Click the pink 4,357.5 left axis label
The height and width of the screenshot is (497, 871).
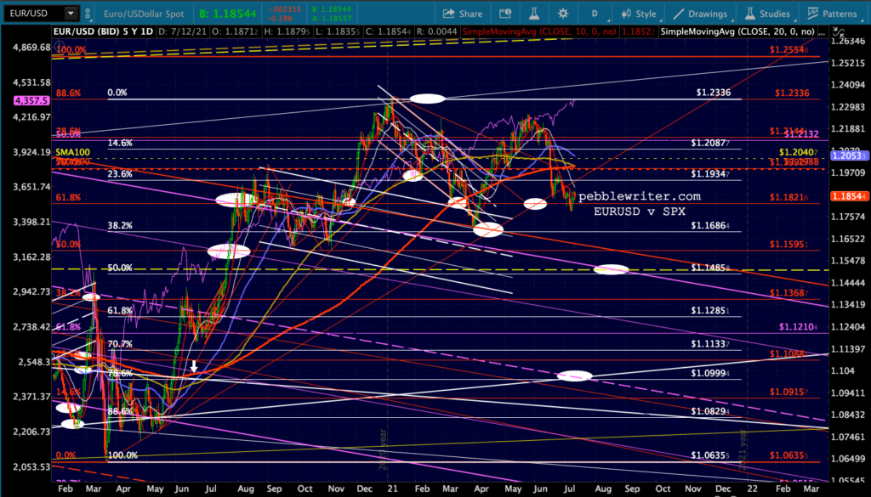25,101
